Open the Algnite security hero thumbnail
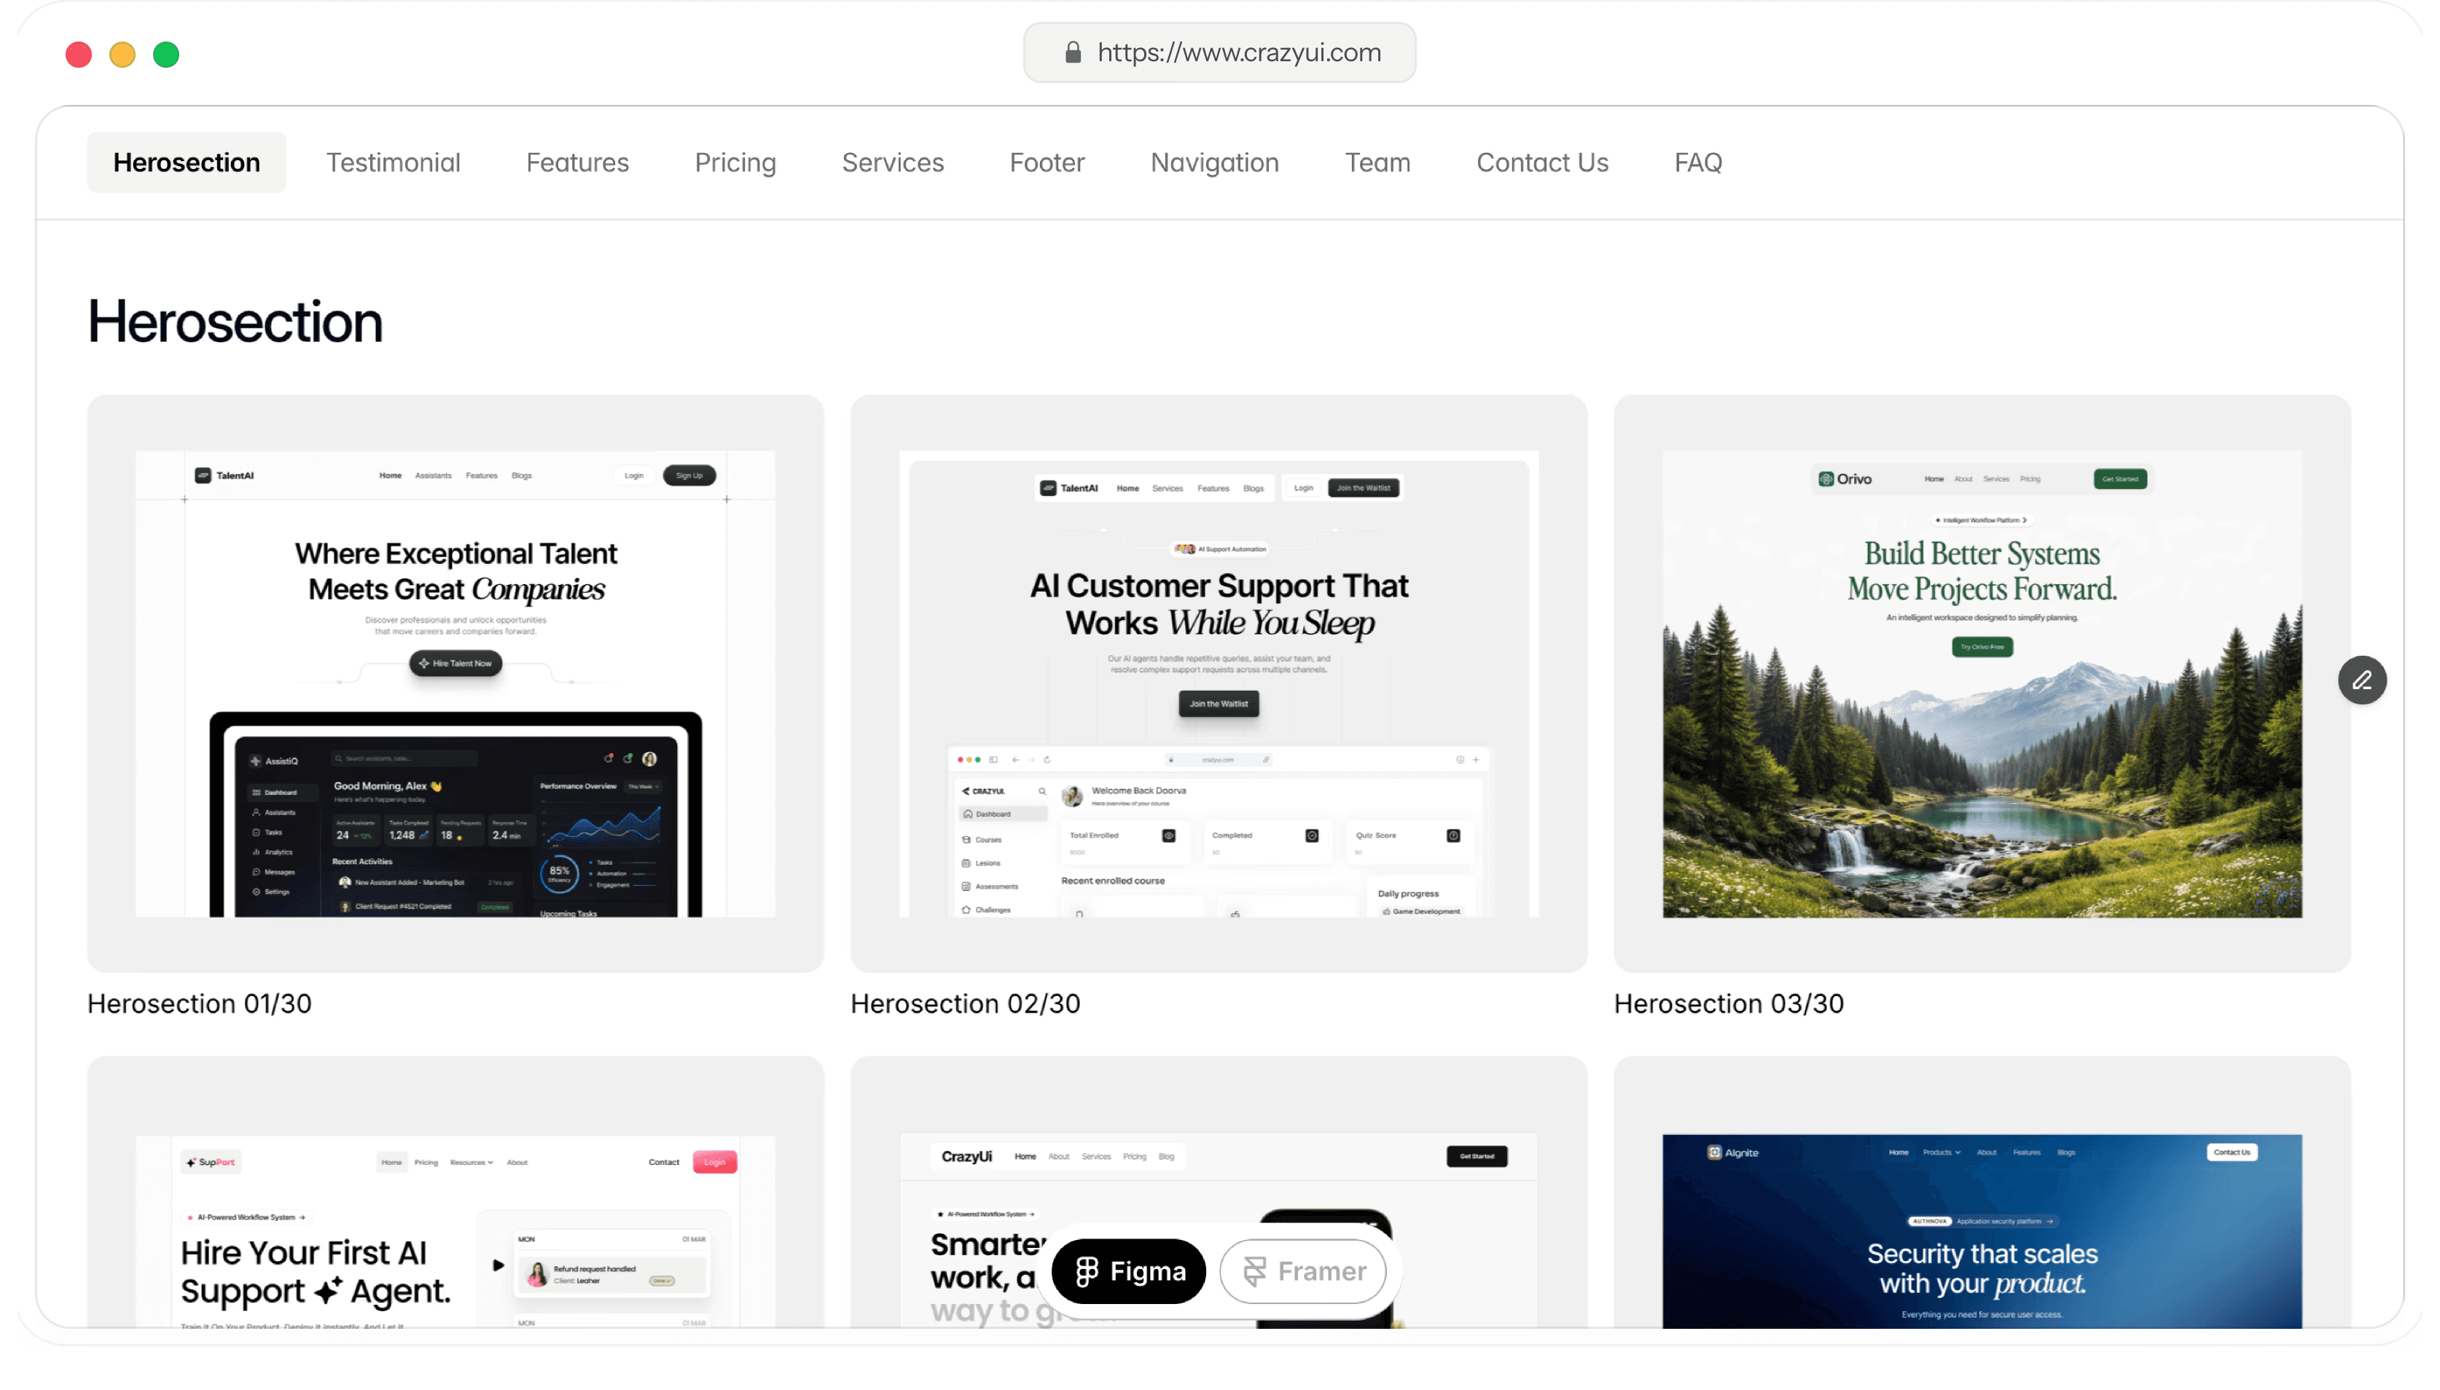Viewport: 2440px width, 1390px height. [x=1981, y=1230]
